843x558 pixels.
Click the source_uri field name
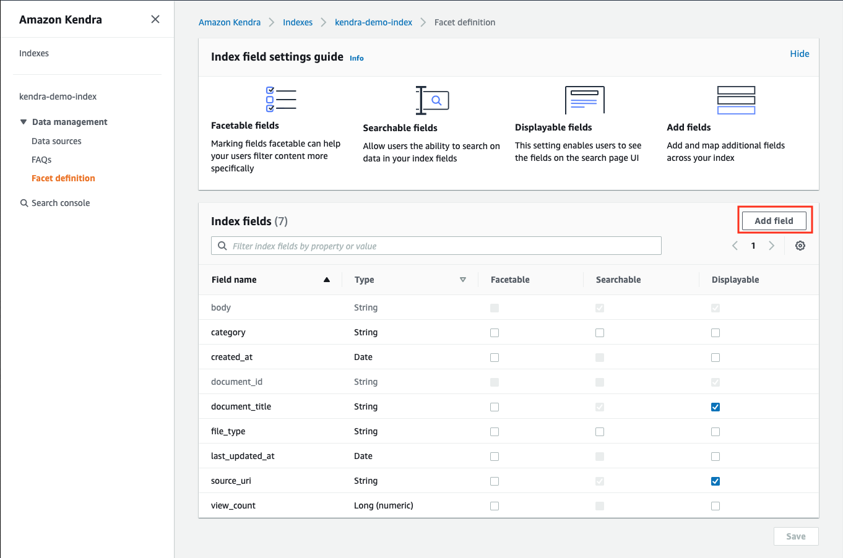pyautogui.click(x=231, y=481)
